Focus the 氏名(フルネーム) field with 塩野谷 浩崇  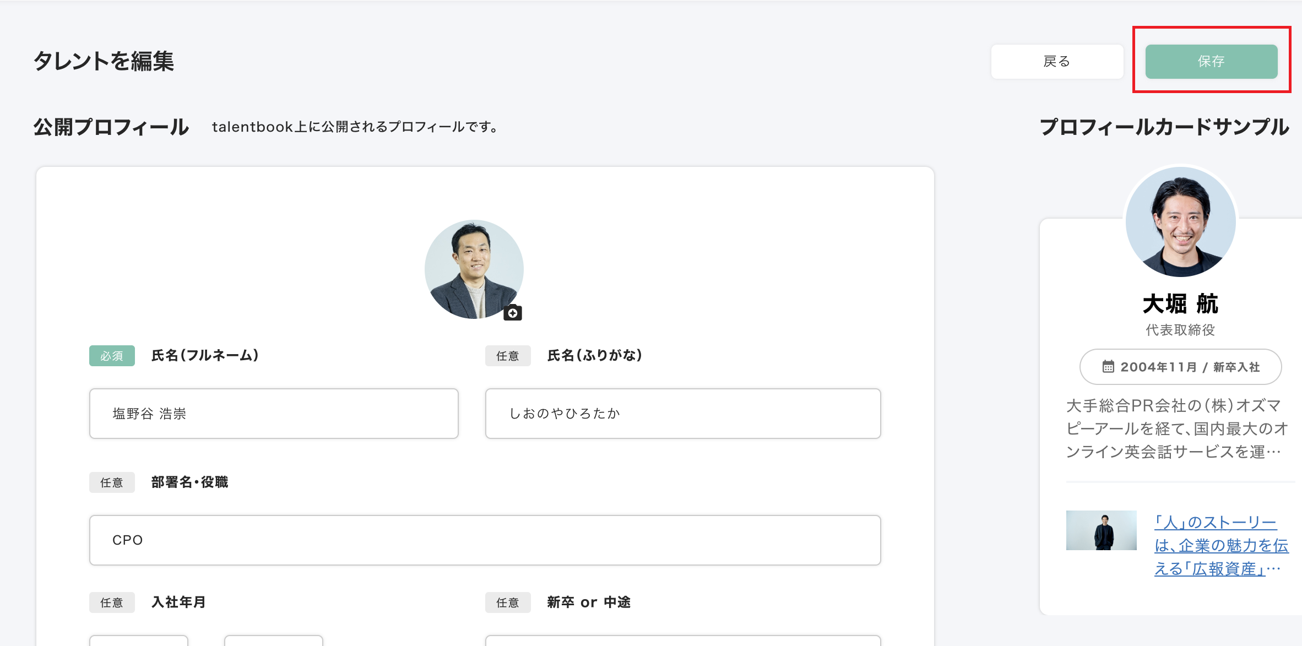click(x=274, y=414)
